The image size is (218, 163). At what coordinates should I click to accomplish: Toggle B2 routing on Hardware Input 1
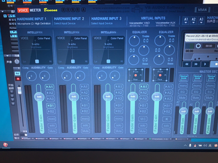[x=51, y=111]
